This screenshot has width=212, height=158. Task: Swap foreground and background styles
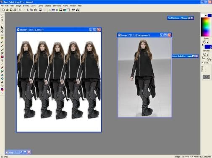tap(203, 45)
